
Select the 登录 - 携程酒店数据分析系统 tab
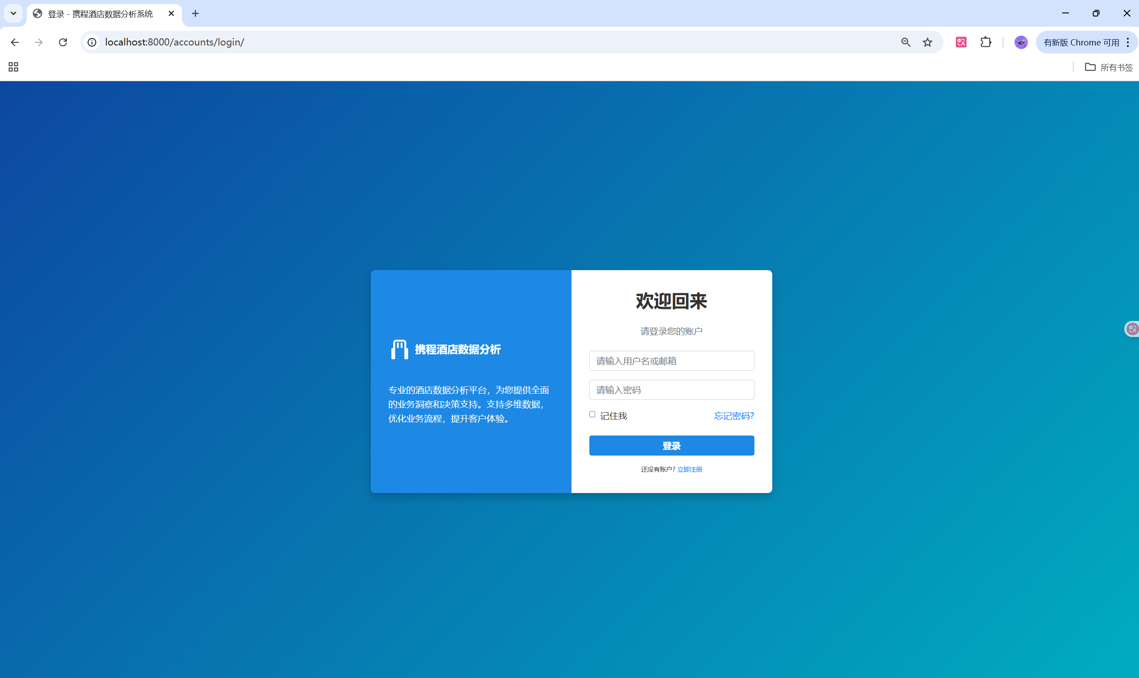click(x=100, y=14)
